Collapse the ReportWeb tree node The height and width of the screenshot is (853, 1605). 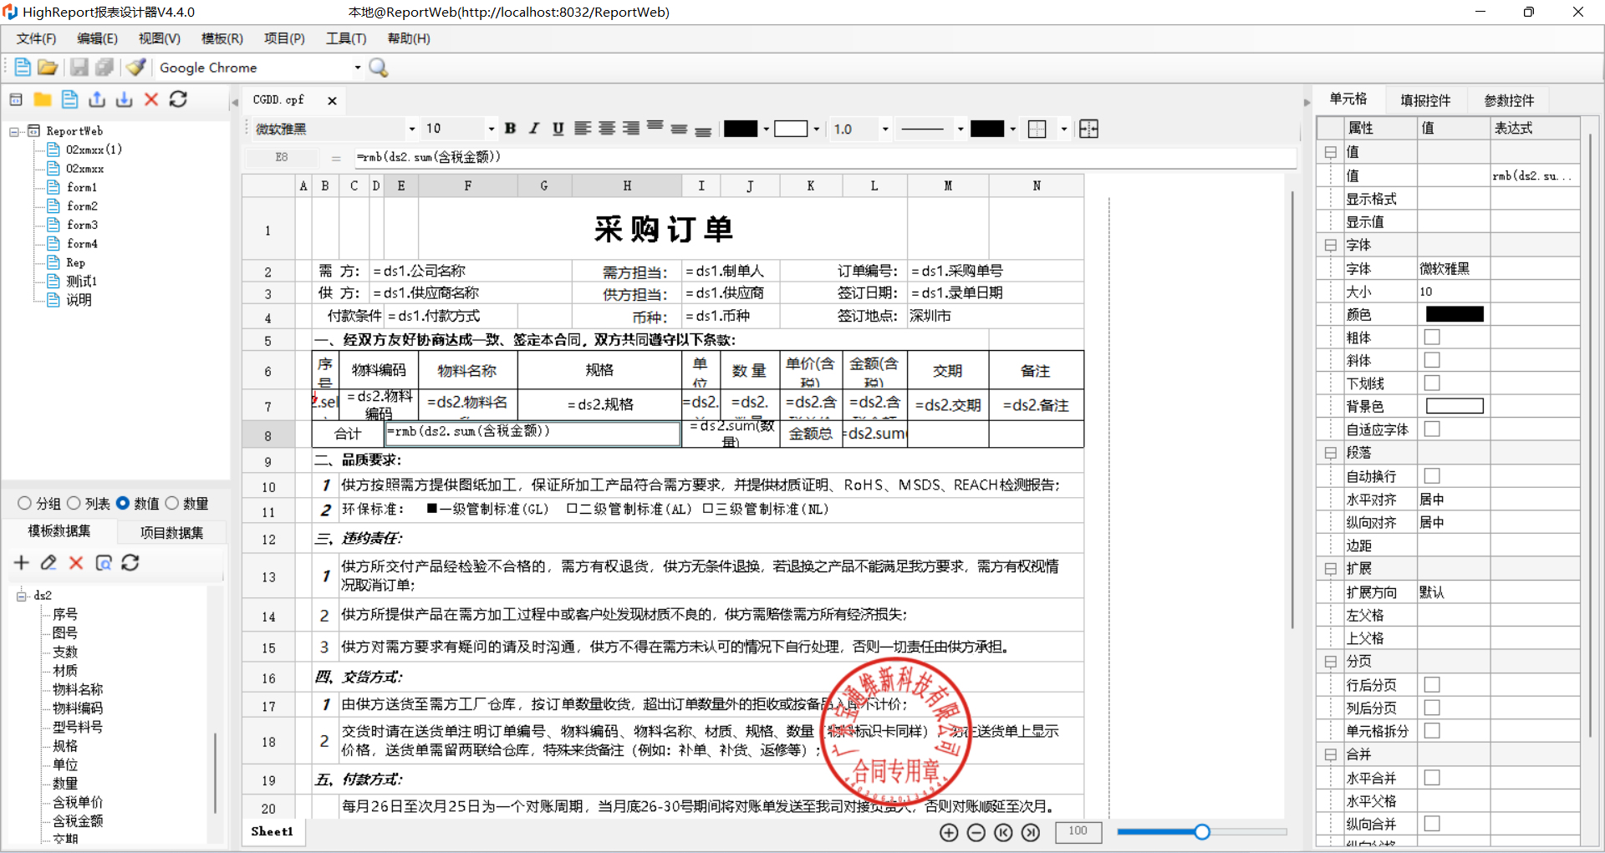14,131
